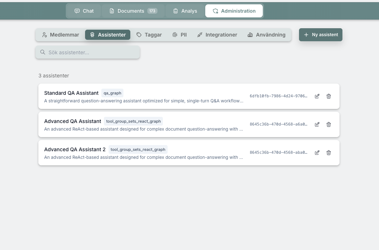Create a new assistant with Ny assistent
Image resolution: width=379 pixels, height=250 pixels.
coord(320,35)
